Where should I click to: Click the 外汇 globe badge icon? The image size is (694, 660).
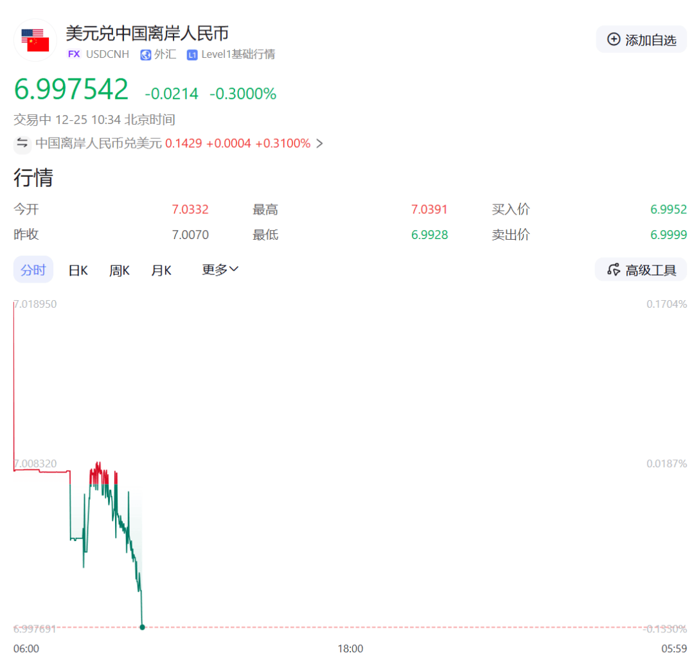pos(146,55)
